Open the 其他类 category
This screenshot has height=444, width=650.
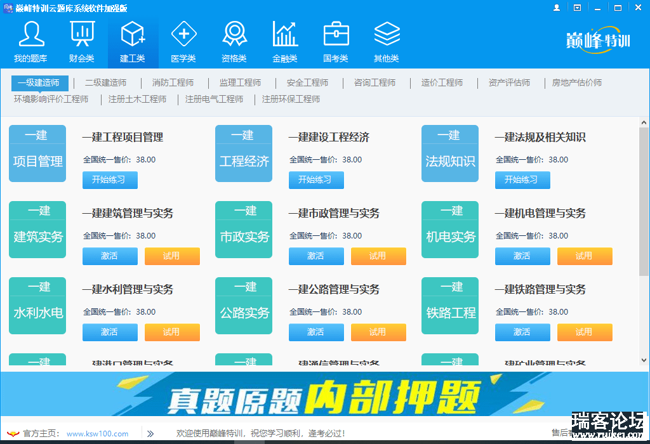(x=387, y=42)
